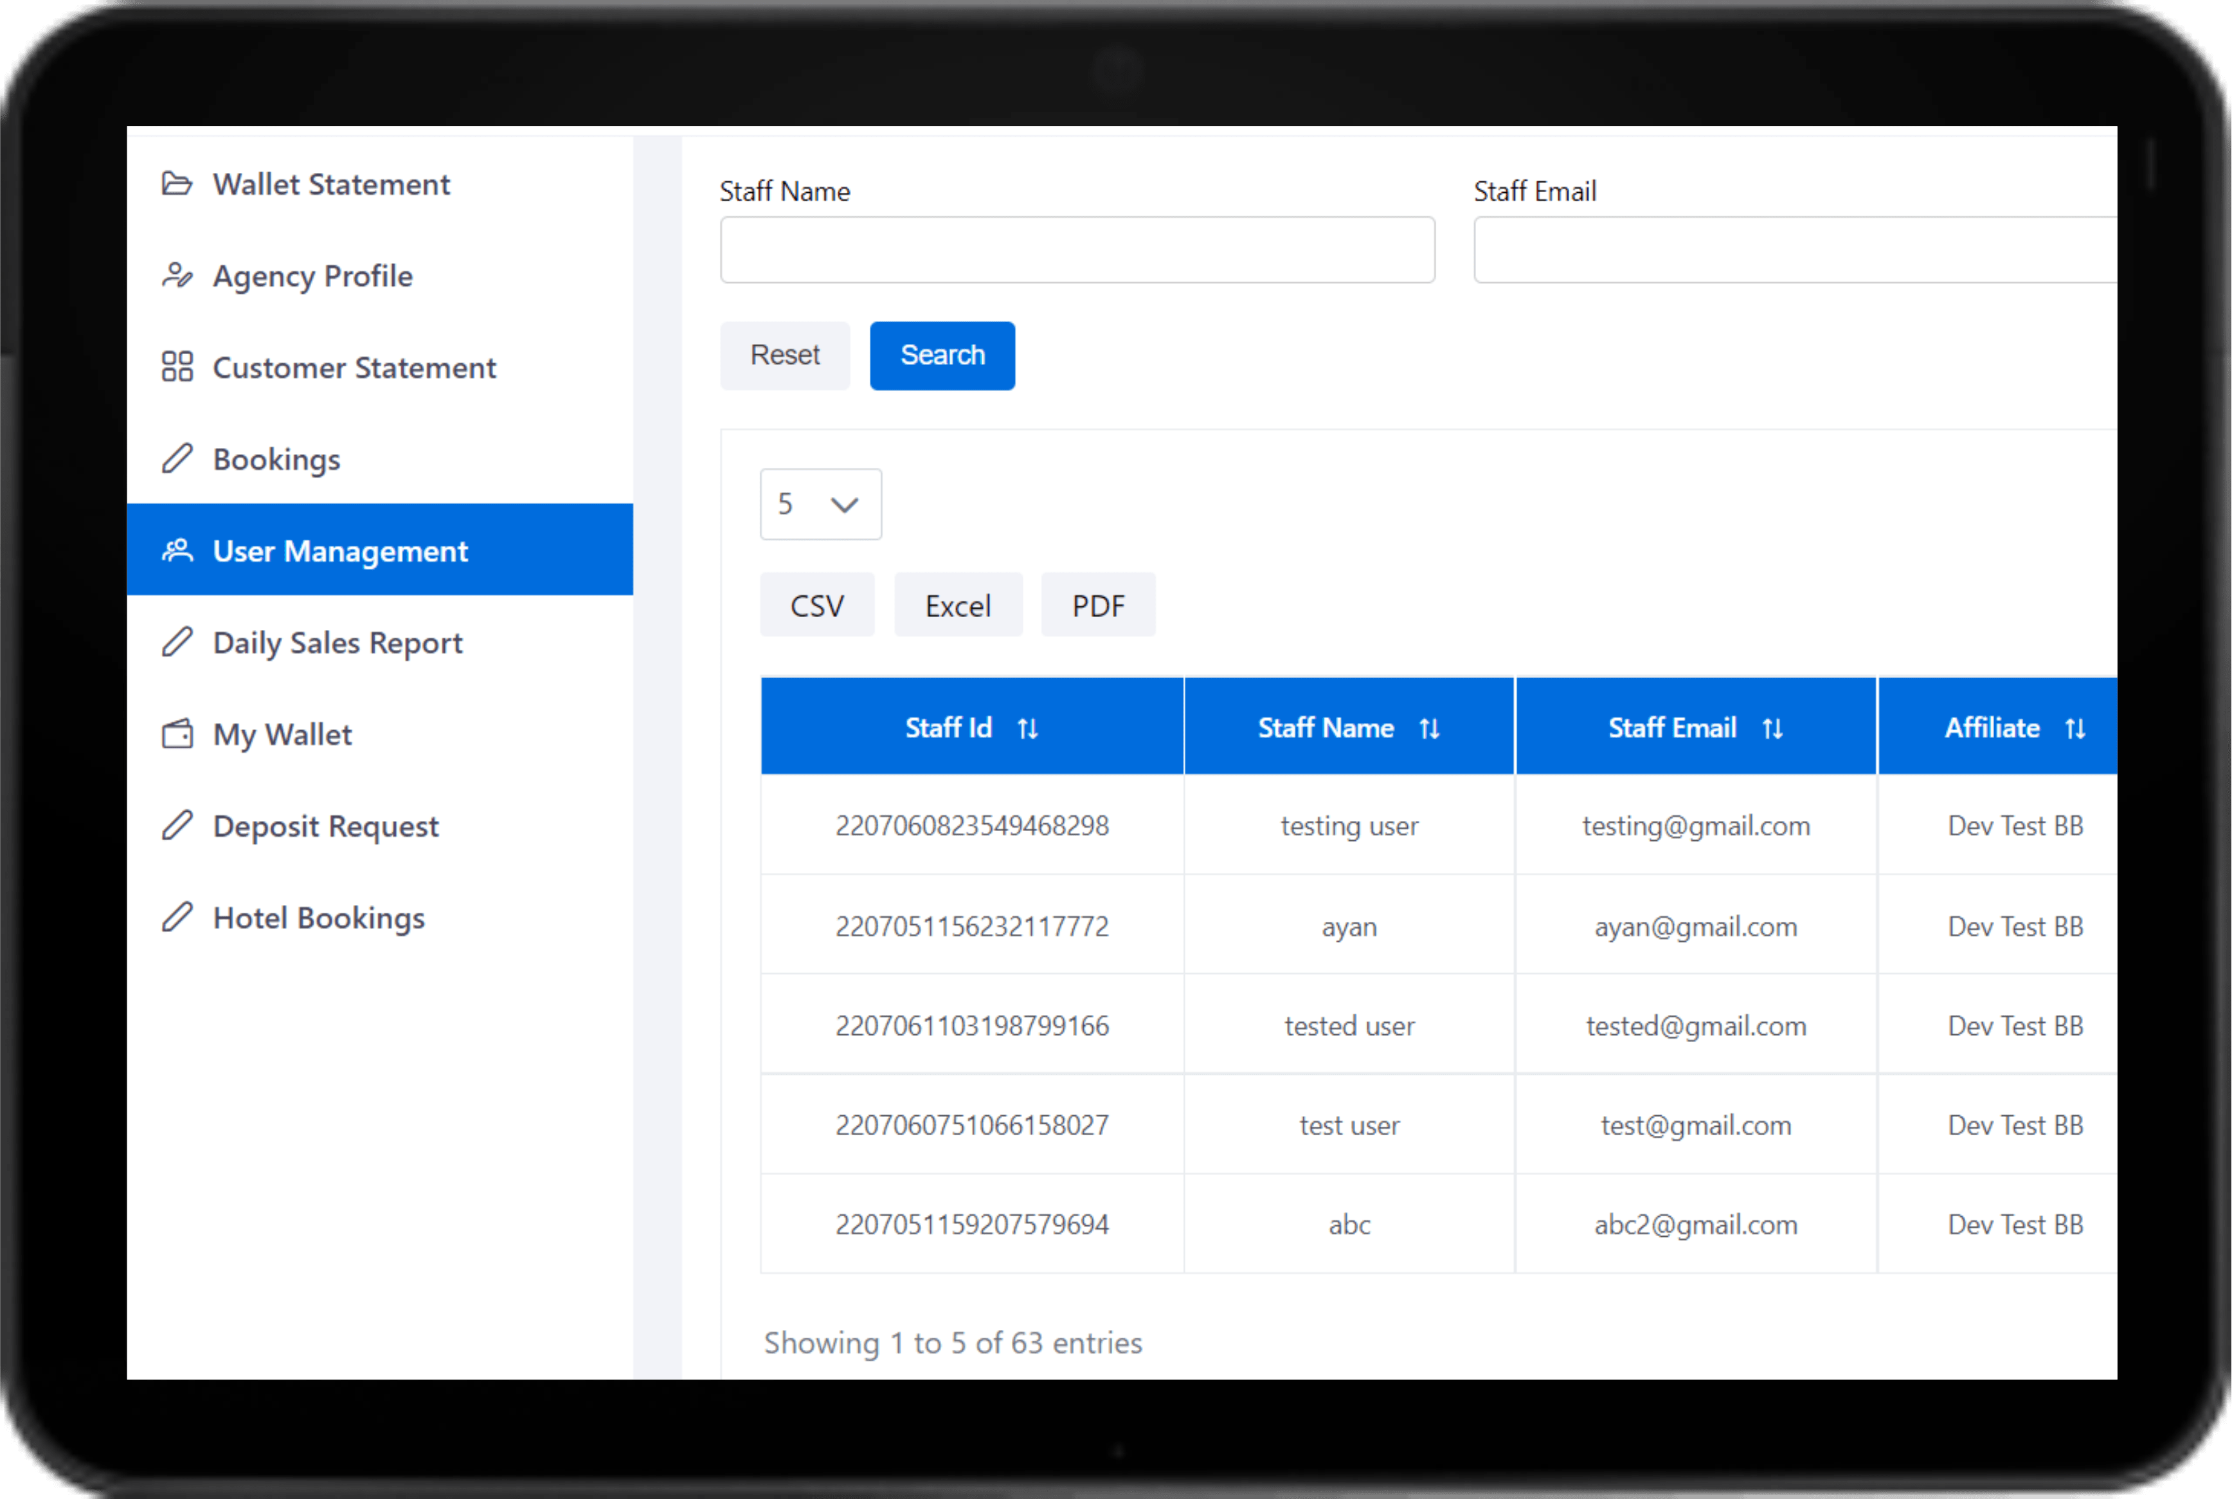Click the Agency Profile sidebar icon
2232x1499 pixels.
(x=179, y=276)
